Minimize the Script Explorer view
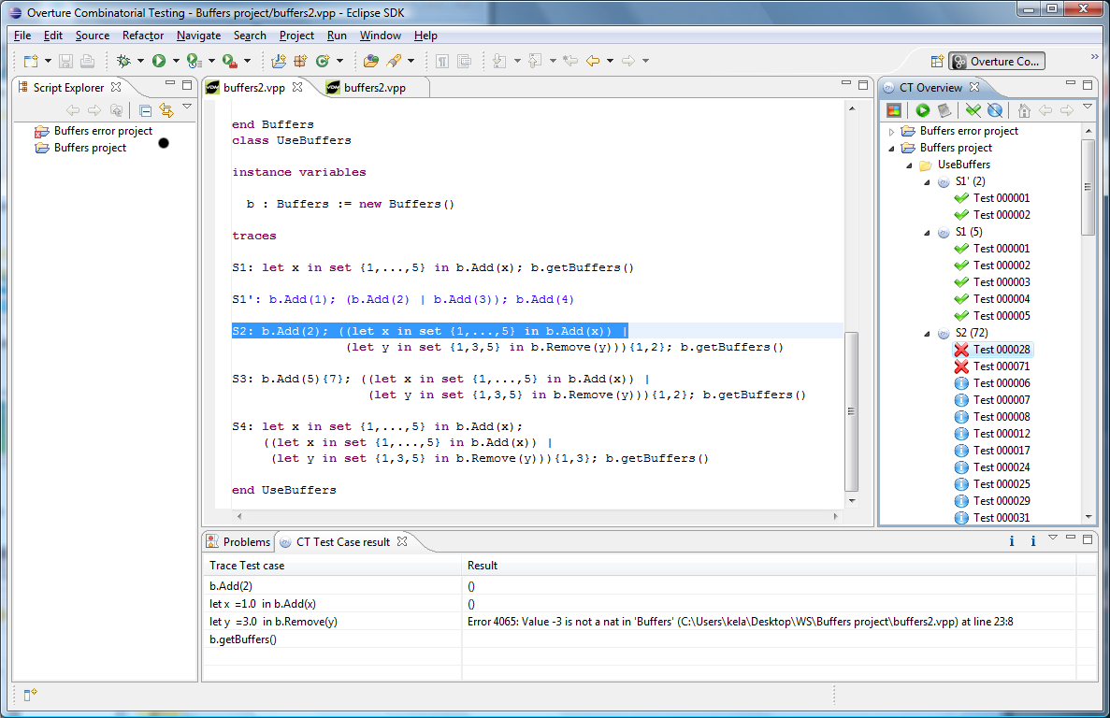 [x=170, y=84]
